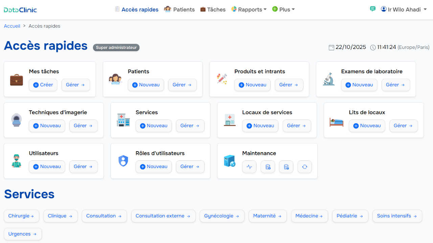Open the Pédiatrie service link

pos(350,216)
